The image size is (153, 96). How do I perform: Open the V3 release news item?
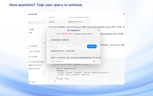click(x=33, y=46)
